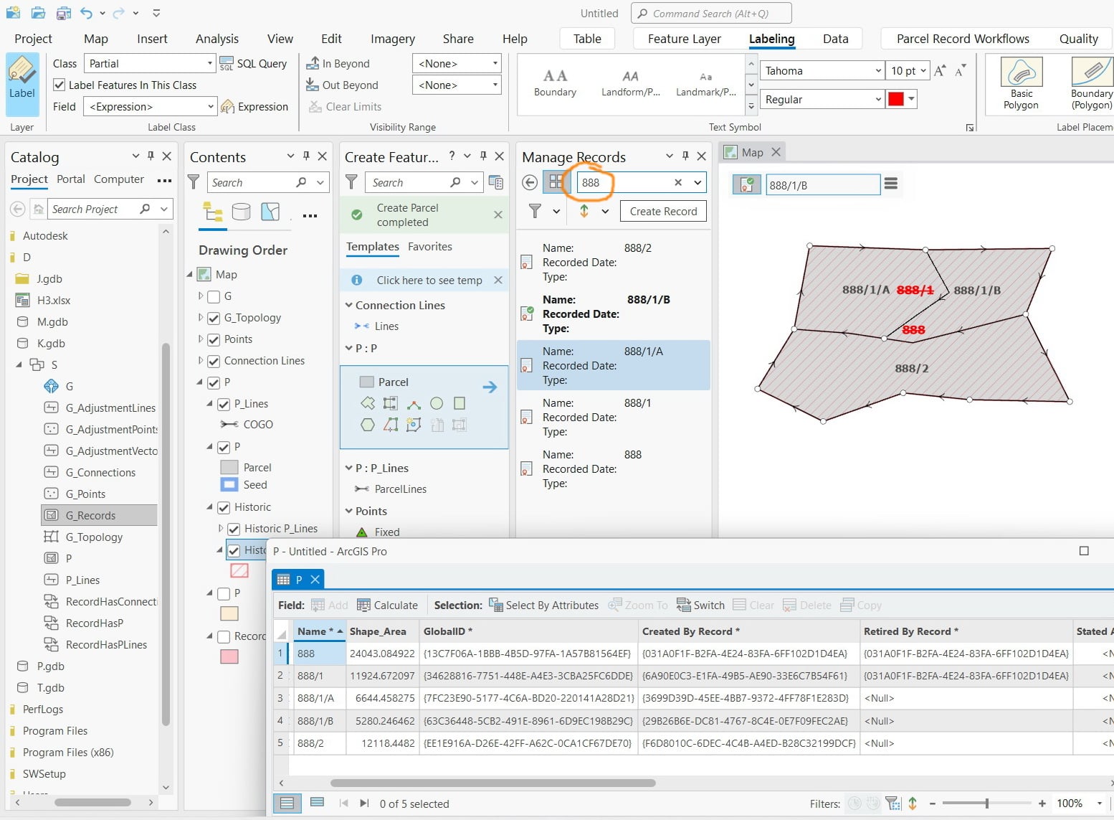Click the records search field containing 888

pos(625,183)
